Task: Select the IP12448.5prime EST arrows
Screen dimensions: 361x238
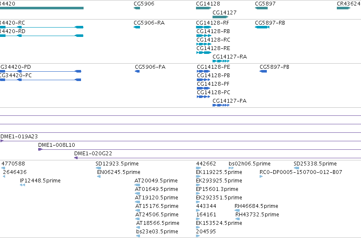Action: [22, 185]
